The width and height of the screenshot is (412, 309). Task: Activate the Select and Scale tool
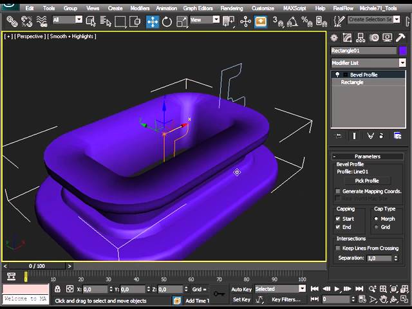tap(182, 21)
